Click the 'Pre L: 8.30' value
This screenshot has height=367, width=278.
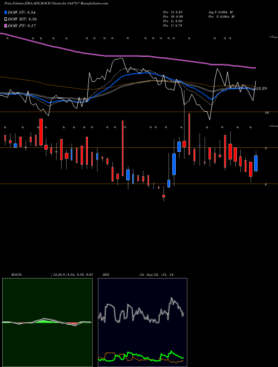pyautogui.click(x=173, y=21)
